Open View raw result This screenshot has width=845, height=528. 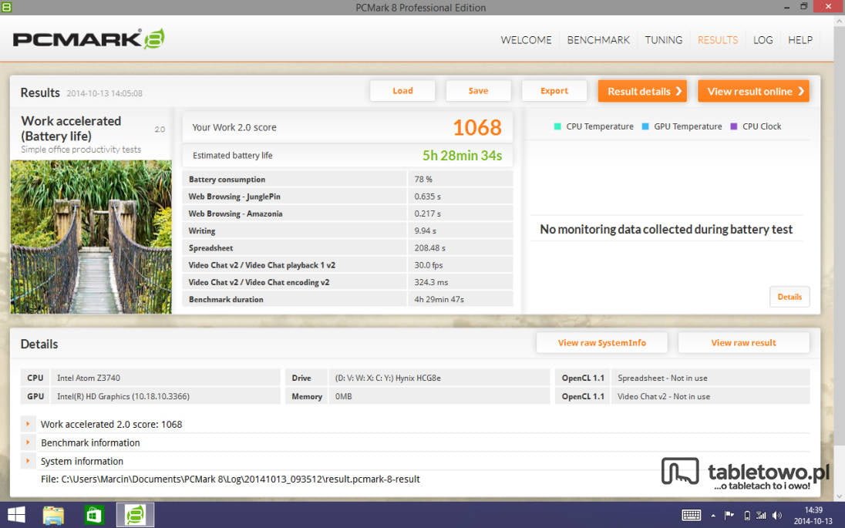point(743,343)
